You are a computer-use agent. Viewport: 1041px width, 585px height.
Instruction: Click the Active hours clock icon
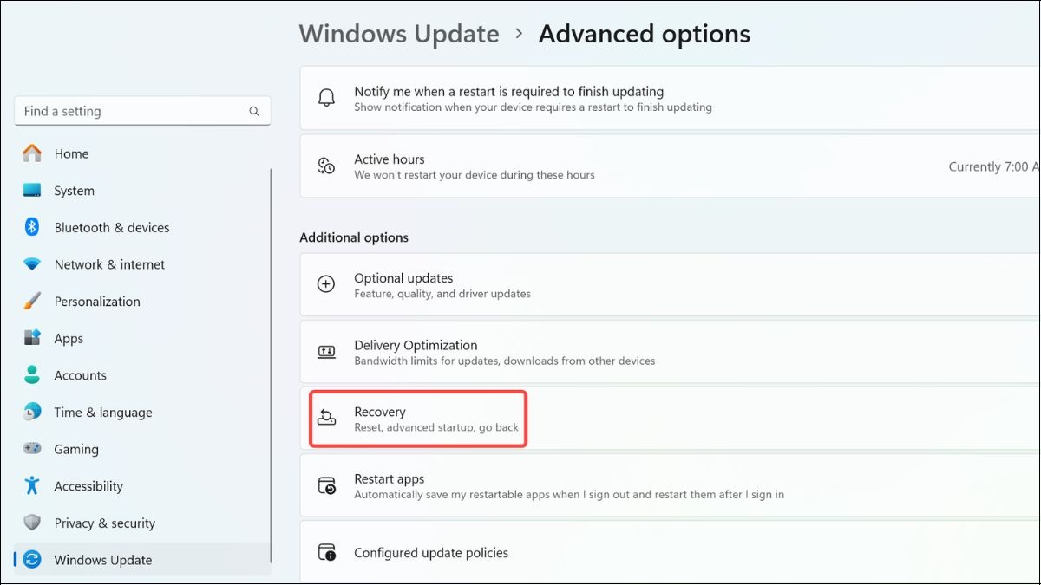(326, 166)
